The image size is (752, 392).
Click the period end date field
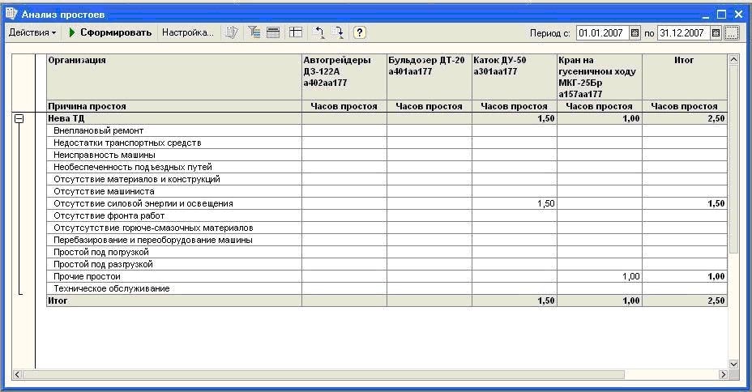[x=684, y=33]
